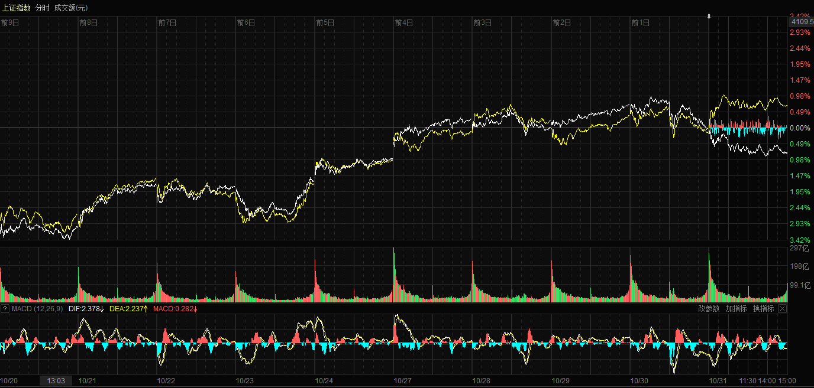
Task: Open 换指标 to switch indicator
Action: pos(763,309)
